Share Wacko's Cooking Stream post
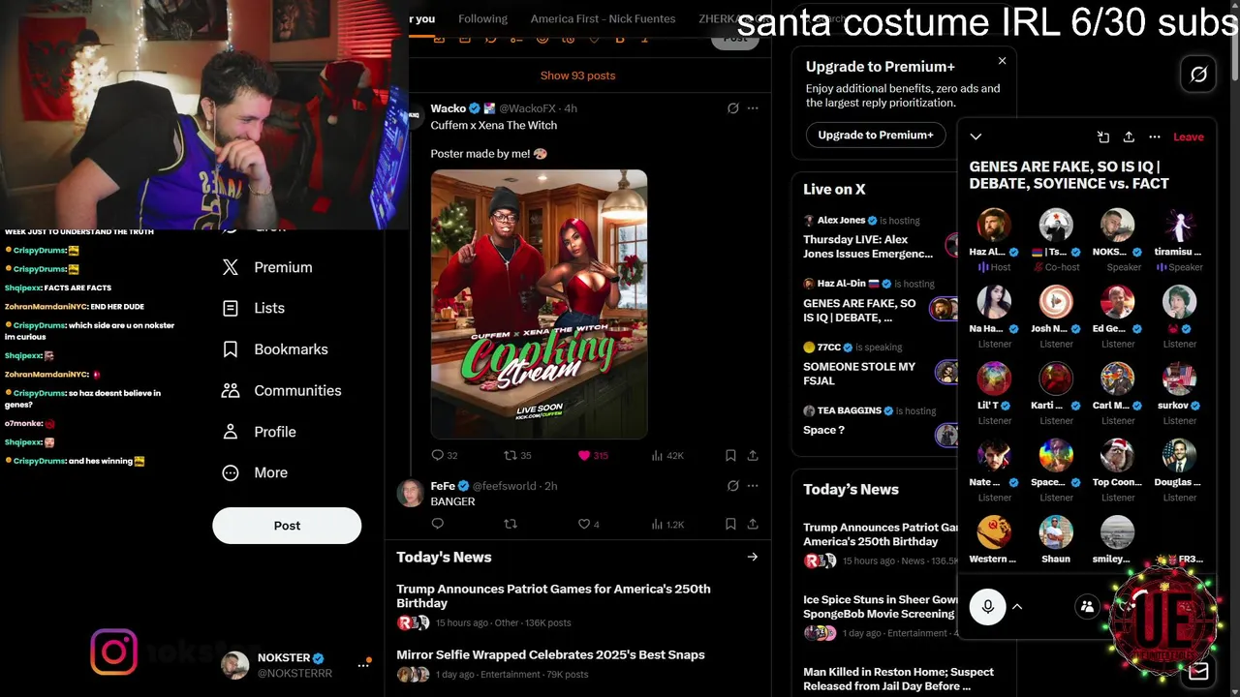This screenshot has width=1240, height=697. pyautogui.click(x=753, y=455)
